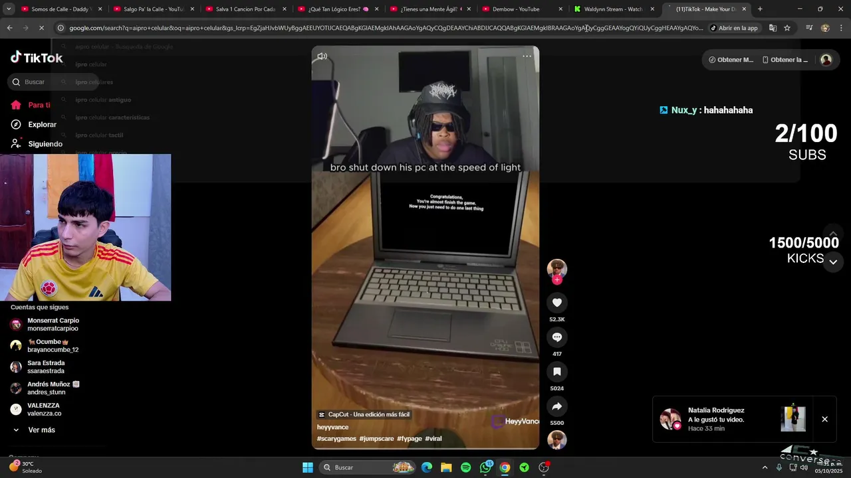This screenshot has height=478, width=851.
Task: Switch to the ¿Qué Tan Lógico Eres? tab
Action: pos(338,9)
